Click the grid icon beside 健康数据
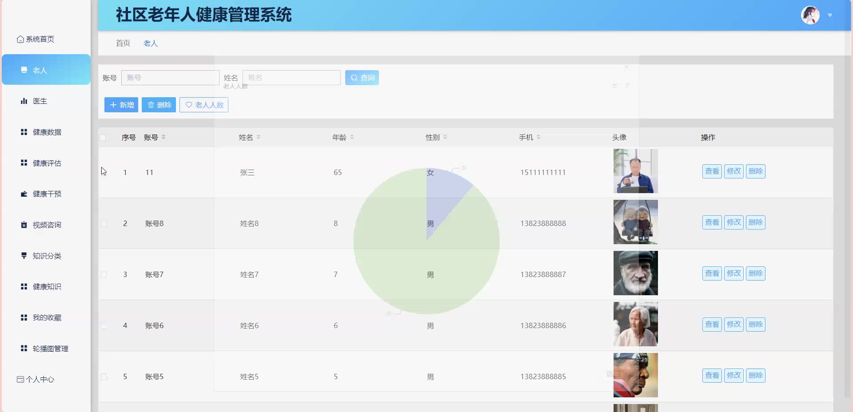This screenshot has height=412, width=853. (x=24, y=132)
